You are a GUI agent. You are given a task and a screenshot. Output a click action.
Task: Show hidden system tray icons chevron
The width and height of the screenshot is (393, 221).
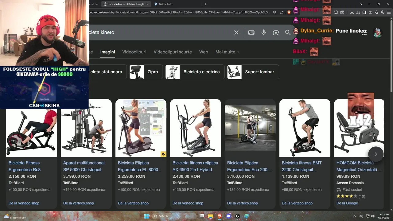355,216
